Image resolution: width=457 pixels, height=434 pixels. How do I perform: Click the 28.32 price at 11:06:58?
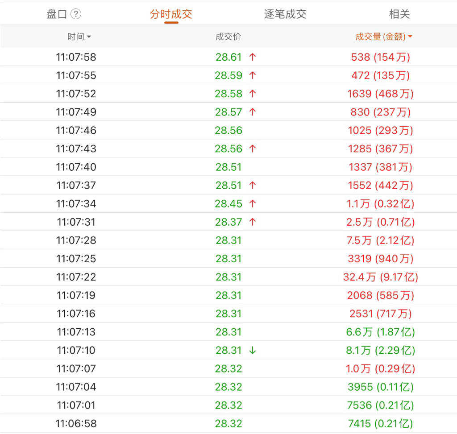228,424
